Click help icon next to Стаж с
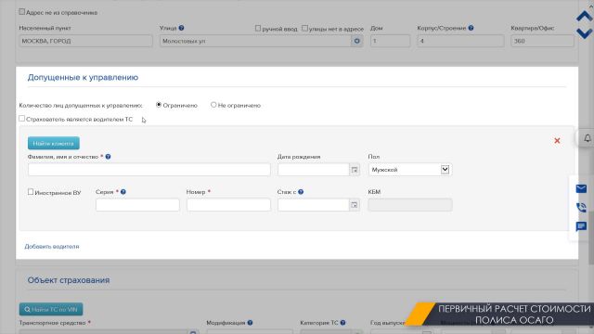The width and height of the screenshot is (594, 334). [301, 192]
